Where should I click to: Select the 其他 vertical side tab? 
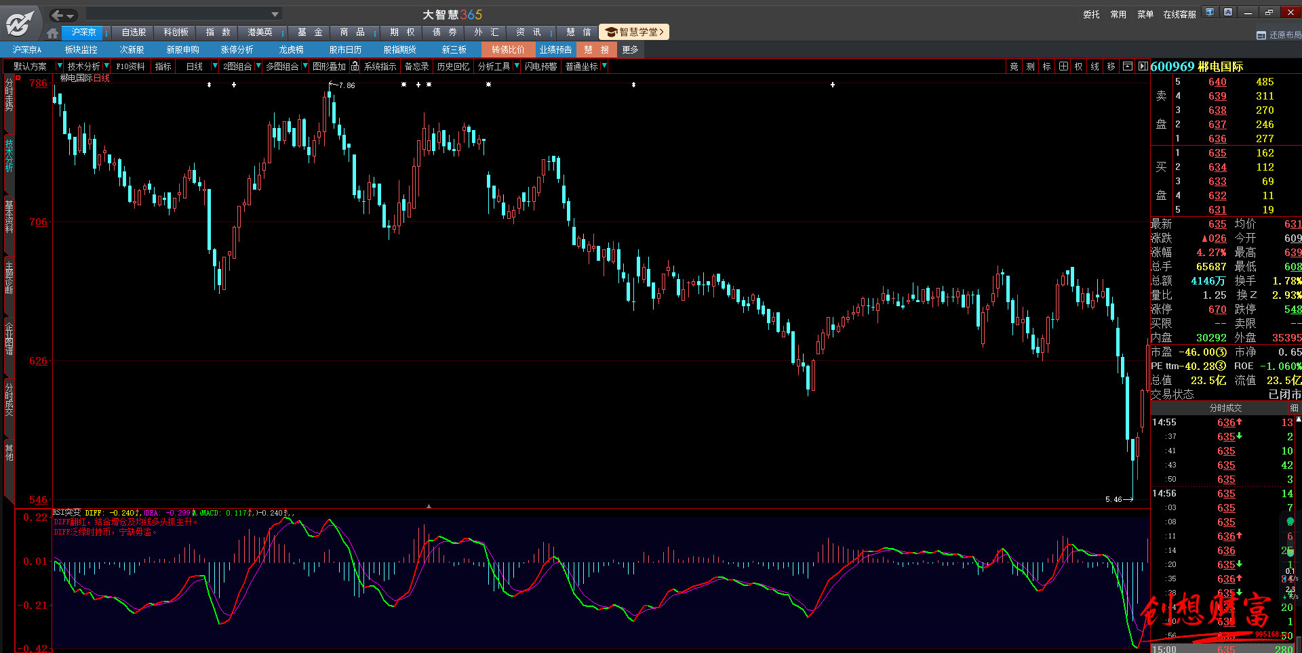(9, 452)
